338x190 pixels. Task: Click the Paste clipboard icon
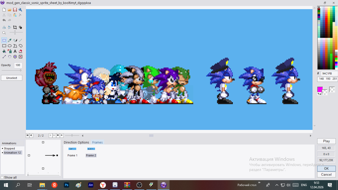click(15, 15)
